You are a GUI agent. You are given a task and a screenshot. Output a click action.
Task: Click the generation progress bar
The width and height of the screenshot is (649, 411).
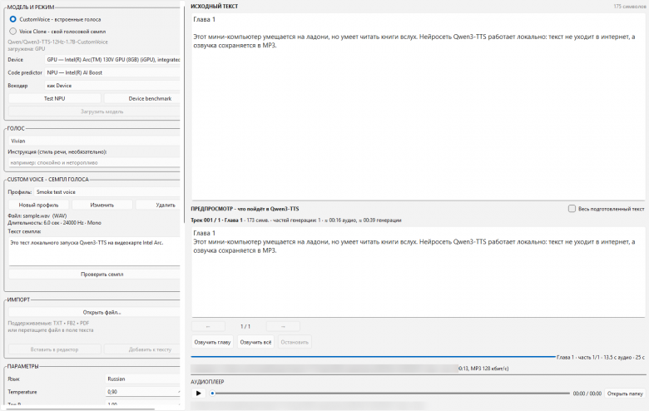[373, 357]
